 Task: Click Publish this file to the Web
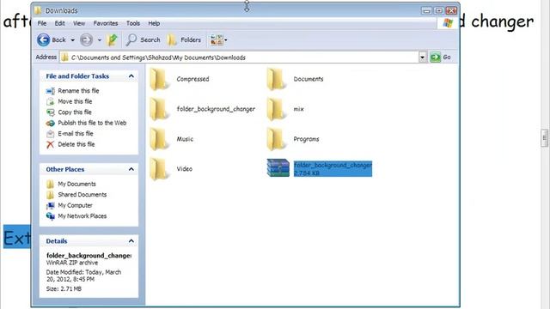92,123
